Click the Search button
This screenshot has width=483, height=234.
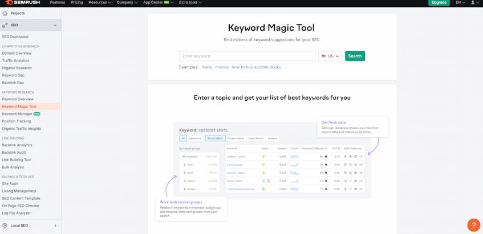coord(355,56)
